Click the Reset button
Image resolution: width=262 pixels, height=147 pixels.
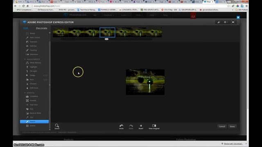(141, 127)
